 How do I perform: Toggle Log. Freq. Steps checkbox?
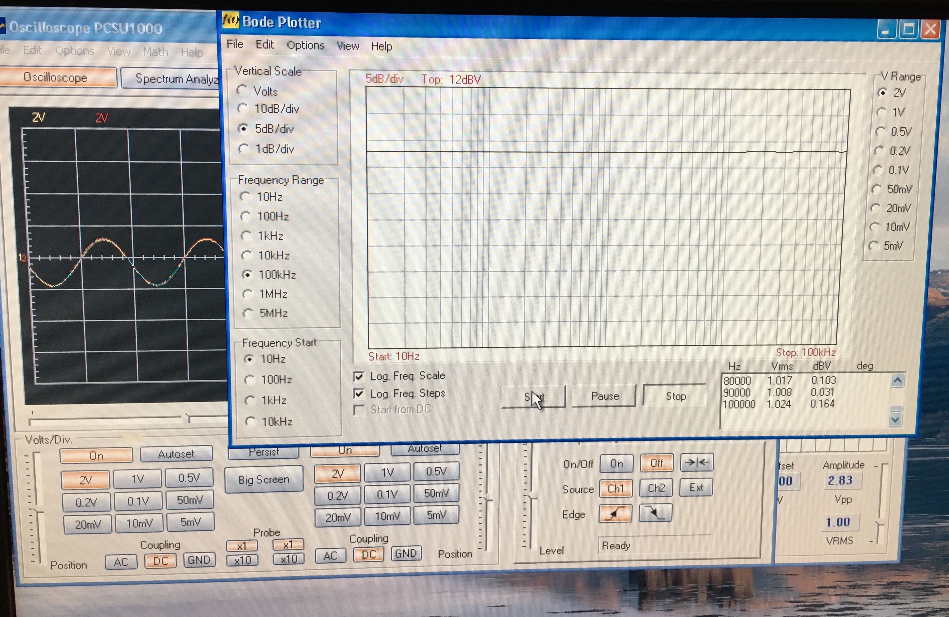359,394
